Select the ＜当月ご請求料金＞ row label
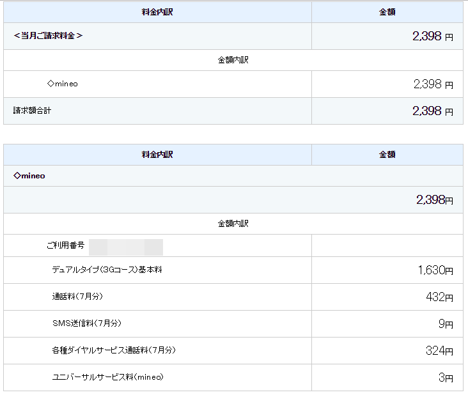Screen dimensions: 468x404 [48, 36]
